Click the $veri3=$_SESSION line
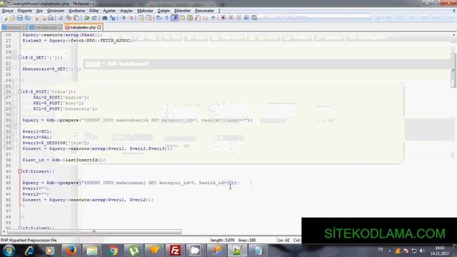 [56, 143]
